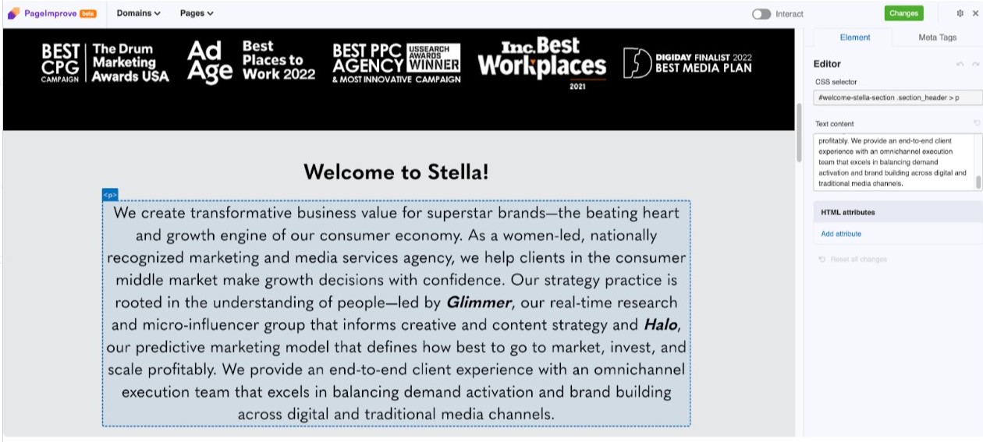Click the Text content scrollbar thumb
Viewport: 983px width, 442px height.
click(978, 182)
